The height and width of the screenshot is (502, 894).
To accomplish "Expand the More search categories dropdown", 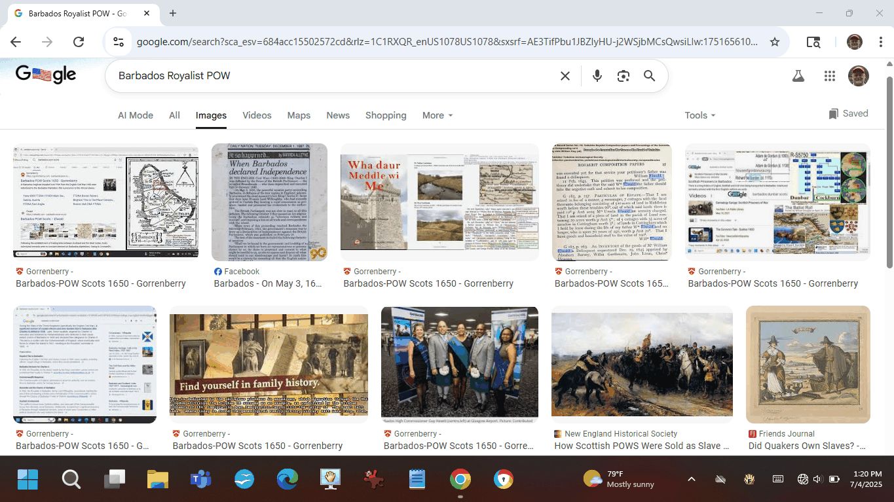I will click(437, 115).
